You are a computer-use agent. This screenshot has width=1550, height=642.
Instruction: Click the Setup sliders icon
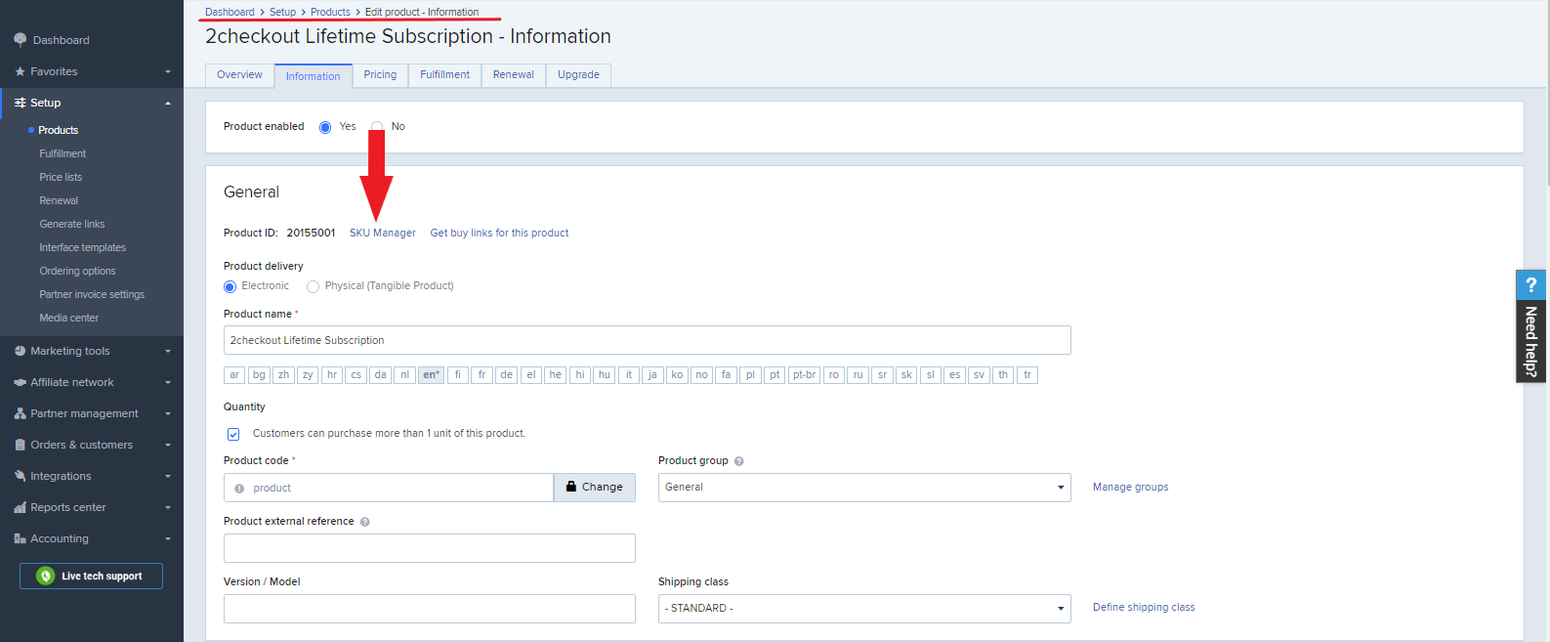21,103
